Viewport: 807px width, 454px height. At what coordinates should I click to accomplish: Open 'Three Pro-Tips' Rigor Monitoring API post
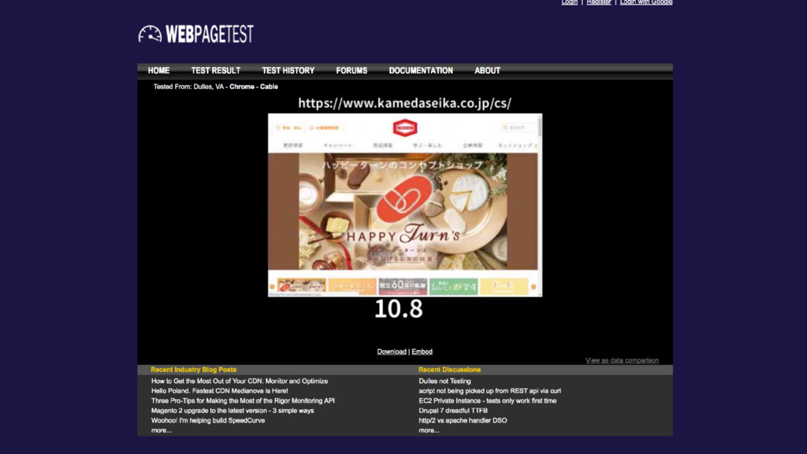pos(243,400)
